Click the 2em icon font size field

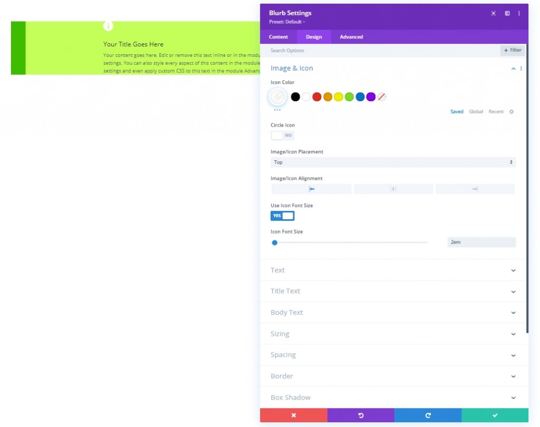click(x=481, y=242)
